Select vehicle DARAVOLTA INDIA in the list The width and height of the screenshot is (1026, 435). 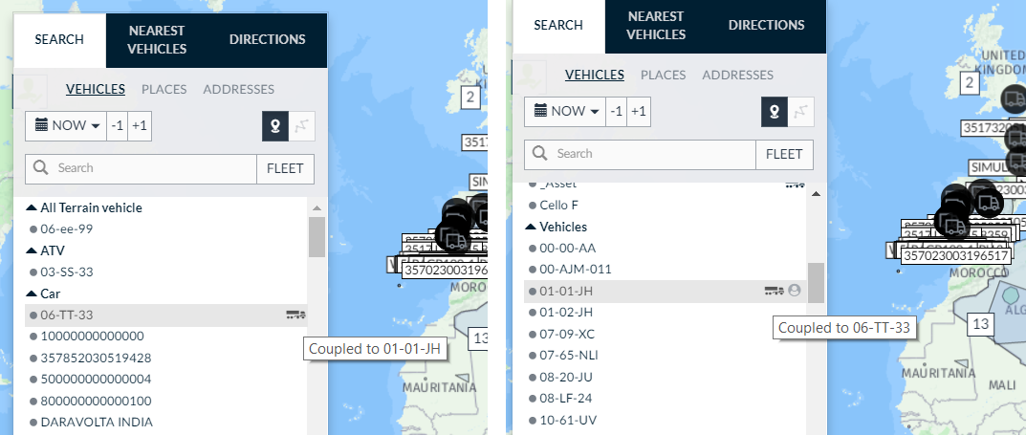[x=96, y=422]
